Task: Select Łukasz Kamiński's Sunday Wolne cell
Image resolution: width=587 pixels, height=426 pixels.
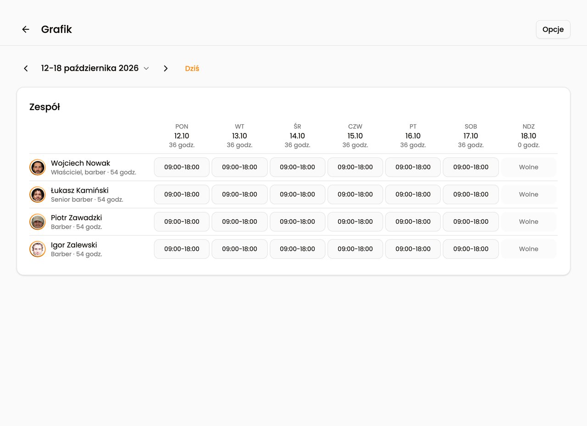Action: tap(528, 194)
